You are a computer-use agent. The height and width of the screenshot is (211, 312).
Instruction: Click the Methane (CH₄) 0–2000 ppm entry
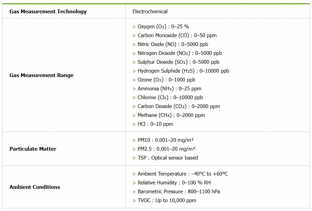pos(171,115)
